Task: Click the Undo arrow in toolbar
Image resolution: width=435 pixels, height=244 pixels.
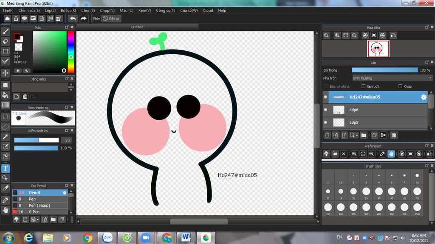Action: click(x=73, y=19)
